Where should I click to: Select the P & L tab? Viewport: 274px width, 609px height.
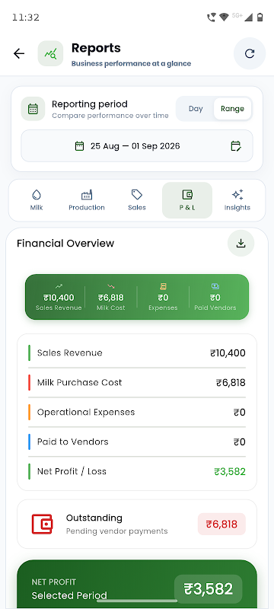[x=187, y=200]
